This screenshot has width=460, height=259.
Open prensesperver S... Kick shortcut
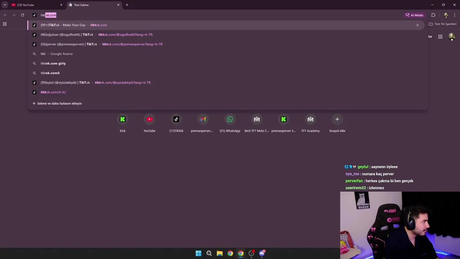pos(284,123)
